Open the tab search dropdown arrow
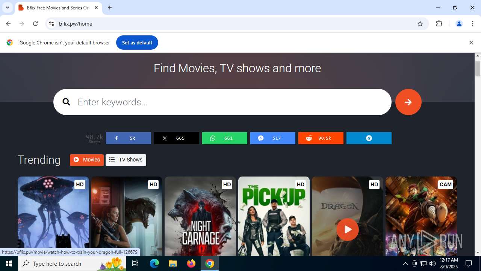The width and height of the screenshot is (481, 271). coord(7,8)
